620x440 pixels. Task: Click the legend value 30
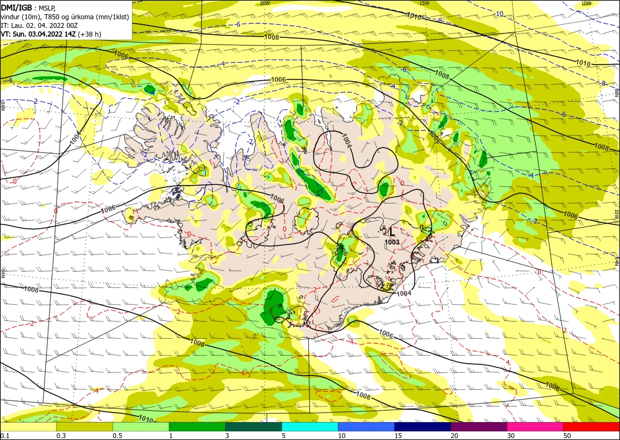(511, 436)
